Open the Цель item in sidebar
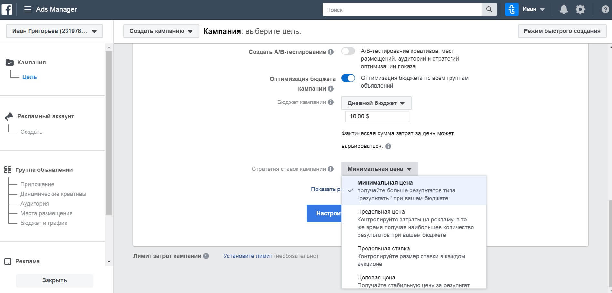Viewport: 612px width, 293px height. pos(29,77)
